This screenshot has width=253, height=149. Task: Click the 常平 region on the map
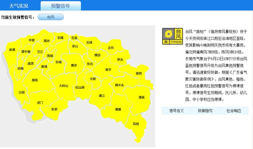point(108,70)
